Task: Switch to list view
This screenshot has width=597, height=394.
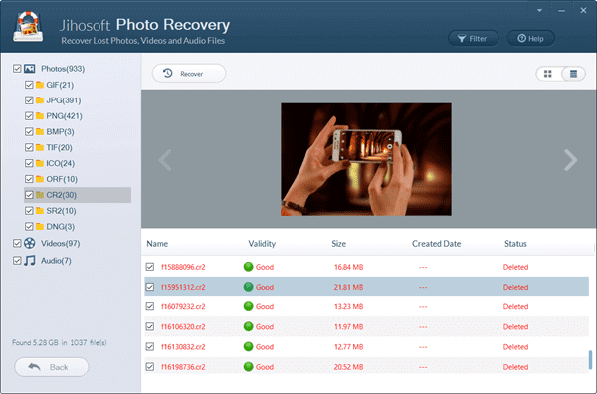Action: tap(573, 74)
